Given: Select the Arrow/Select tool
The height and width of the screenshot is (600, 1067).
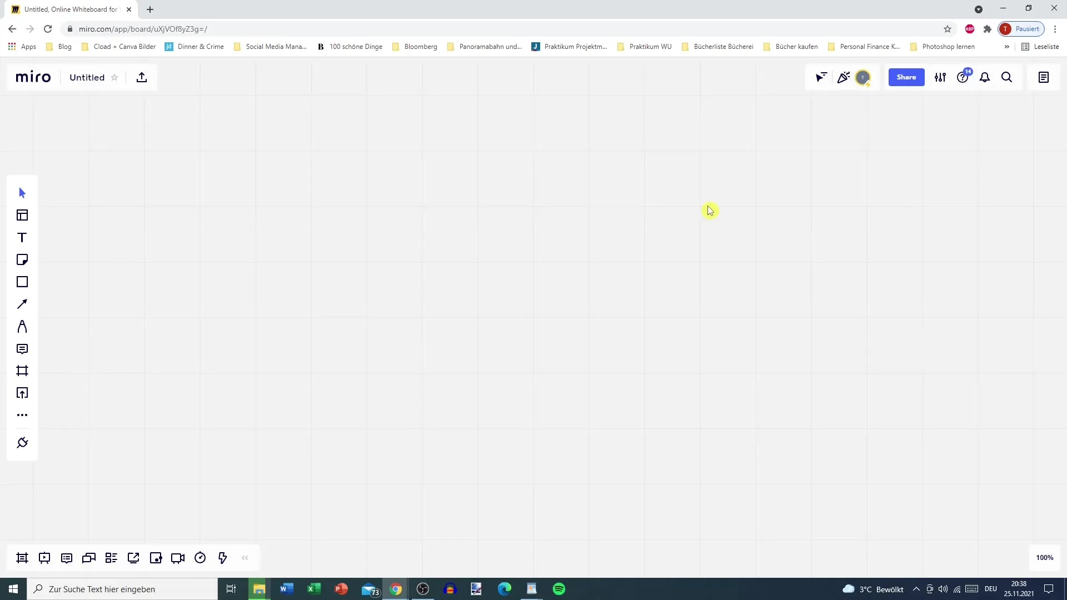Looking at the screenshot, I should (x=22, y=192).
